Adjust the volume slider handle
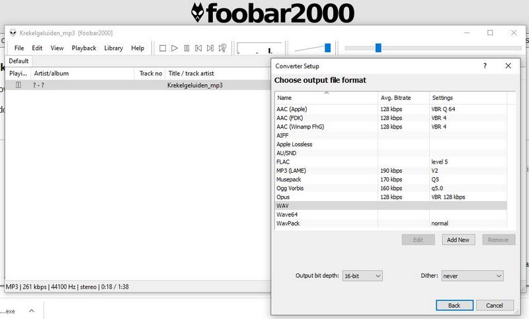 click(327, 48)
